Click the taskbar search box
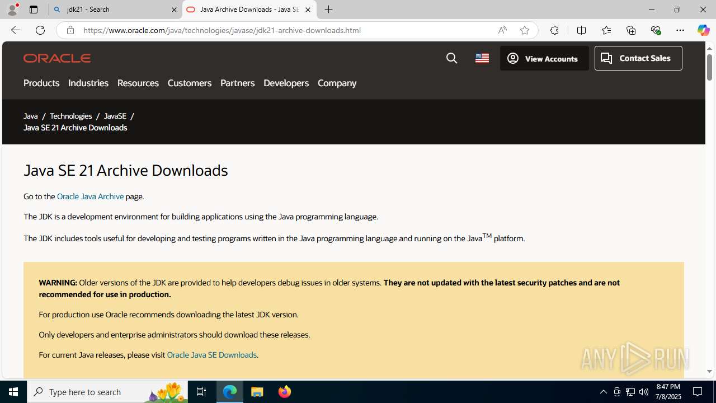 [x=107, y=392]
